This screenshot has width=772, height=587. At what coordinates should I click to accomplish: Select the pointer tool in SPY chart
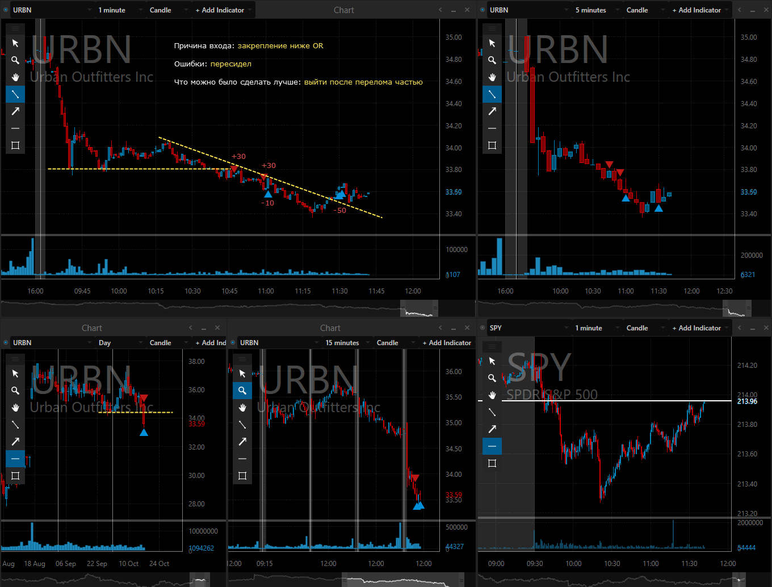point(492,361)
